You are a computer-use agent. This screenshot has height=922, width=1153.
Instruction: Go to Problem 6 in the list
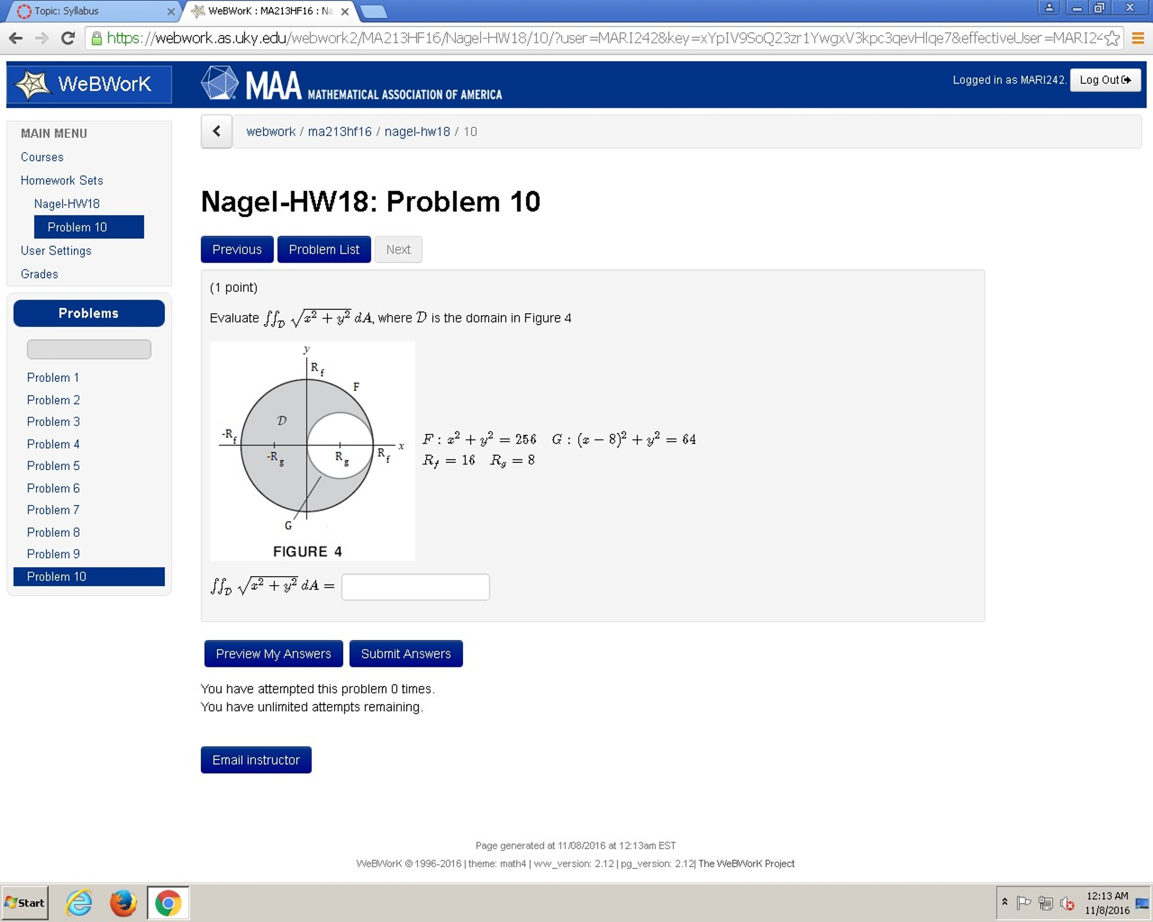click(54, 488)
